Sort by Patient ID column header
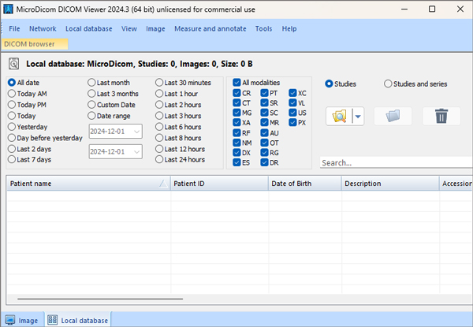The height and width of the screenshot is (327, 473). tap(219, 184)
